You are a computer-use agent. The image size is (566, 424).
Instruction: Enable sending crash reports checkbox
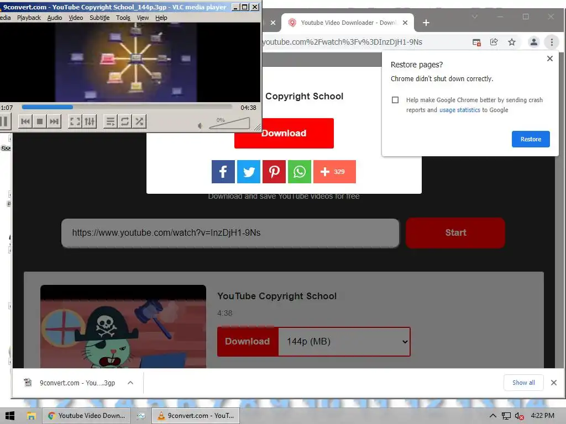point(395,100)
